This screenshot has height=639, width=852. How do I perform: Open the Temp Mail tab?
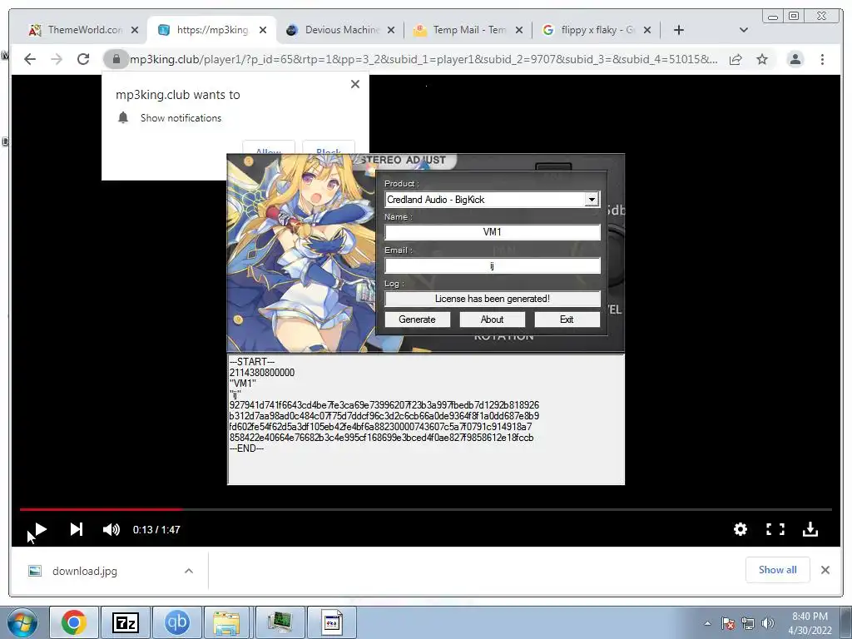pyautogui.click(x=469, y=30)
